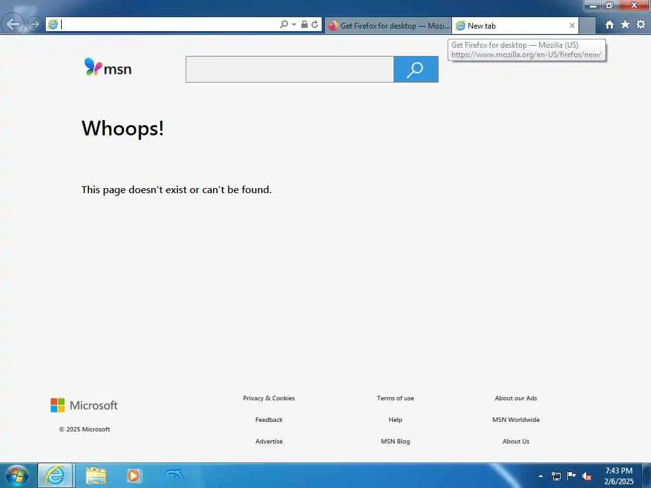Viewport: 651px width, 488px height.
Task: Click the network status tray icon
Action: click(556, 476)
